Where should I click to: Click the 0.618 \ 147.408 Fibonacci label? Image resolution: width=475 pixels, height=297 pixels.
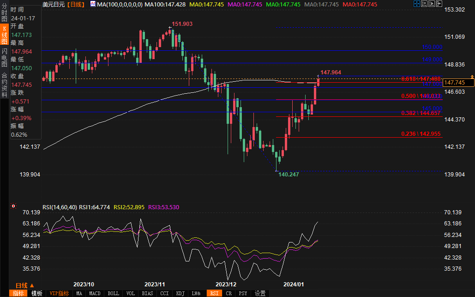421,79
